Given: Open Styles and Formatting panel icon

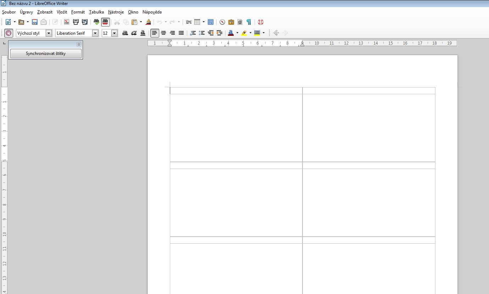Looking at the screenshot, I should point(9,33).
